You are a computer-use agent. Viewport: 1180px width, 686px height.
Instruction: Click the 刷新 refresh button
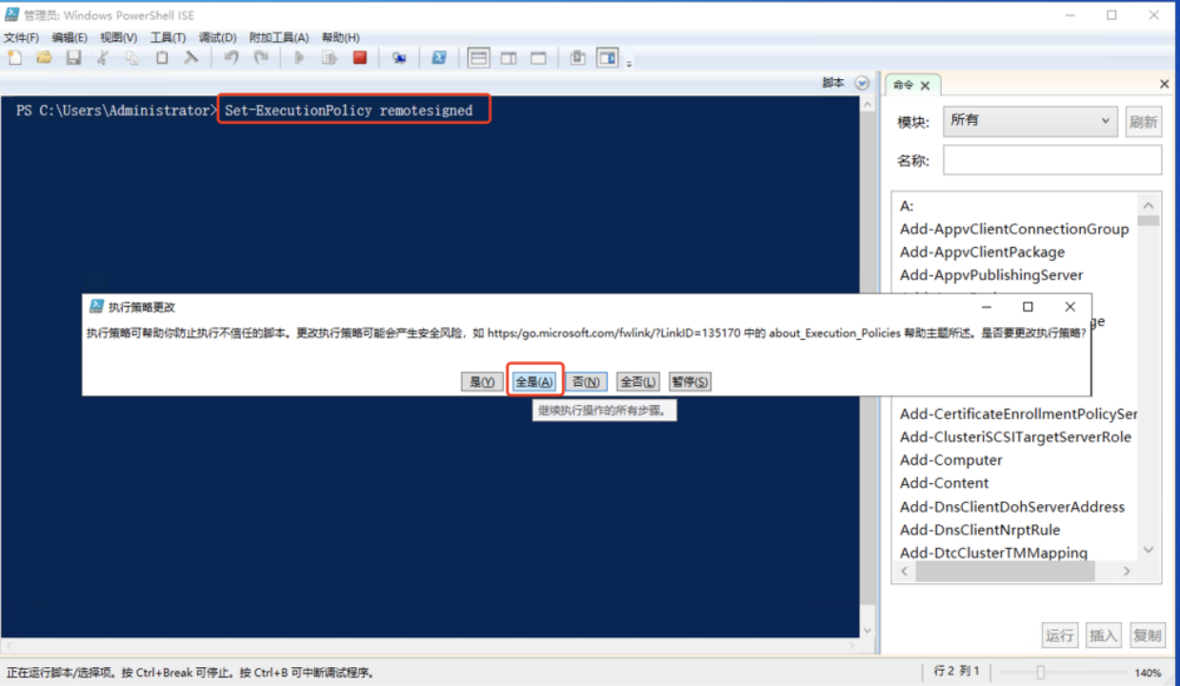point(1144,121)
